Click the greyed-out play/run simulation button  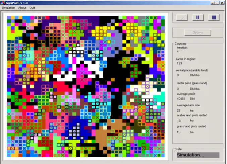click(182, 18)
